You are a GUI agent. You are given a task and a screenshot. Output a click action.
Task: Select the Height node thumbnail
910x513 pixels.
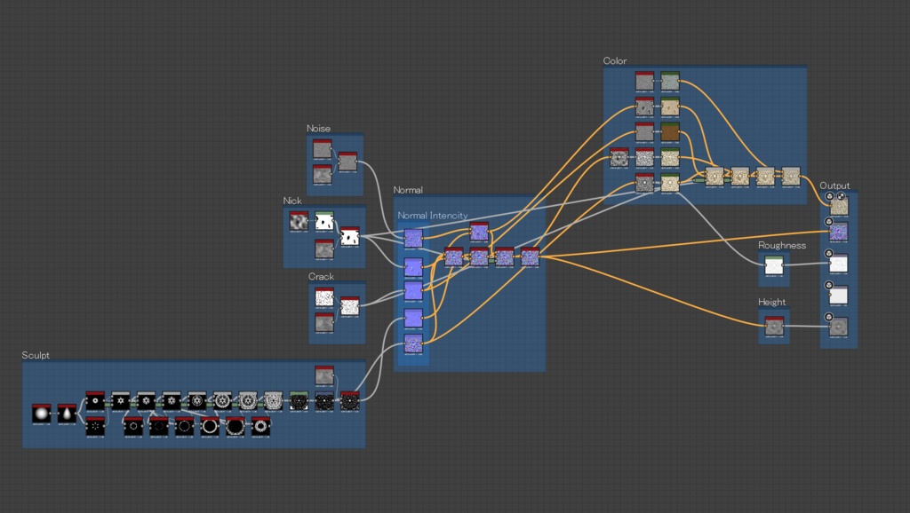pos(774,327)
